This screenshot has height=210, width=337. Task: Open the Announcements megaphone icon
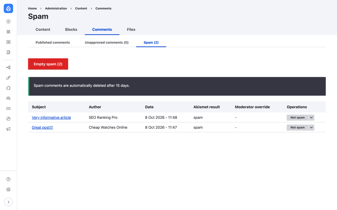[8, 129]
